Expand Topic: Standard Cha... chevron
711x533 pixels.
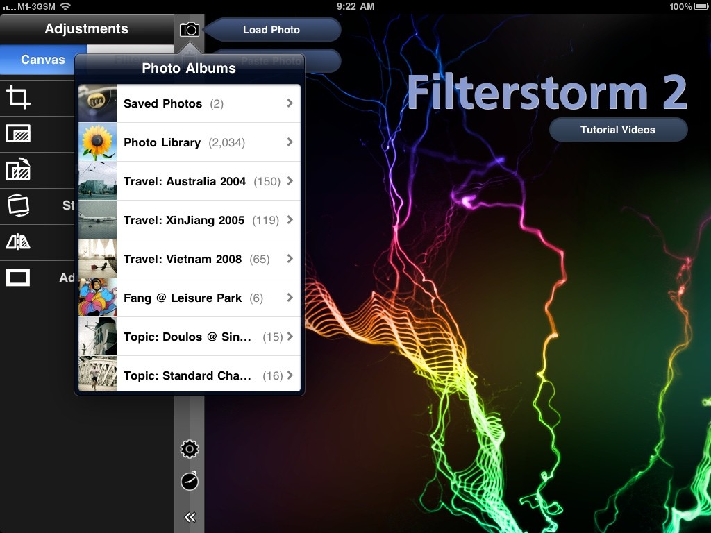click(x=290, y=375)
